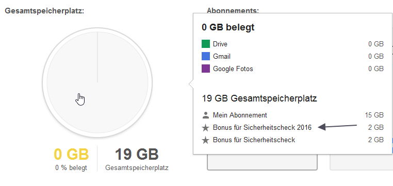Click the arrow pointing at Sicherheitscheck 2016
The height and width of the screenshot is (186, 393).
coord(337,126)
